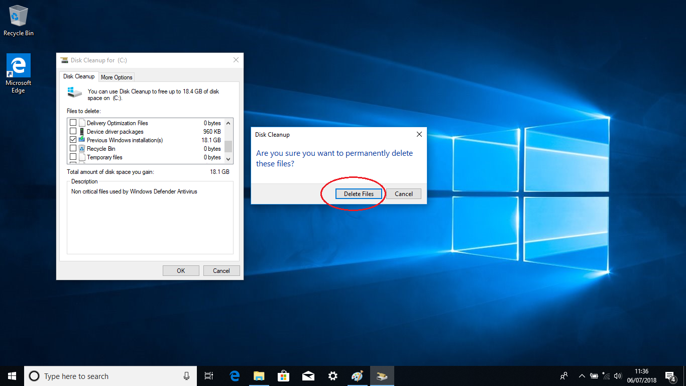Select the Temporary files row label
This screenshot has width=686, height=386.
click(104, 157)
